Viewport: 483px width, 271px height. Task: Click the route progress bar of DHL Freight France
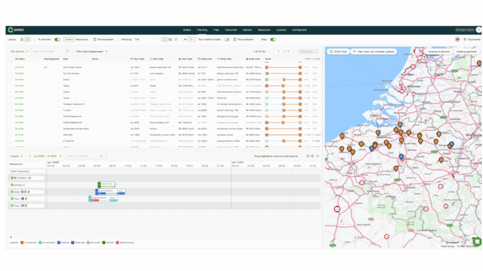coord(284,67)
